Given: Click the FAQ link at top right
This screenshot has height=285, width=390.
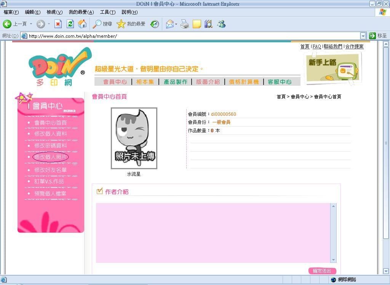Looking at the screenshot, I should pyautogui.click(x=316, y=46).
